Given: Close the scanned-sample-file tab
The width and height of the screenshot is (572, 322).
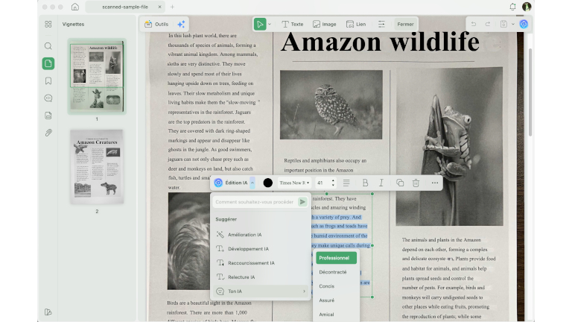Looking at the screenshot, I should click(x=159, y=7).
